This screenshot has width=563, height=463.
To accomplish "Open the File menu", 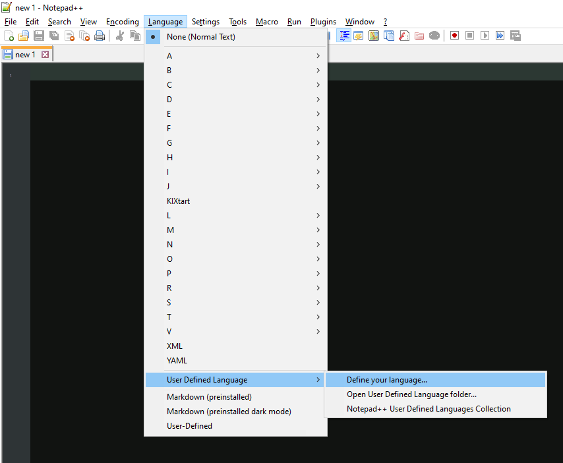I will point(11,22).
